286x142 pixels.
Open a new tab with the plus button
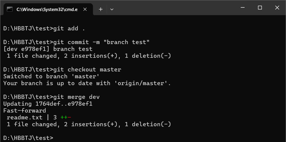pyautogui.click(x=101, y=9)
